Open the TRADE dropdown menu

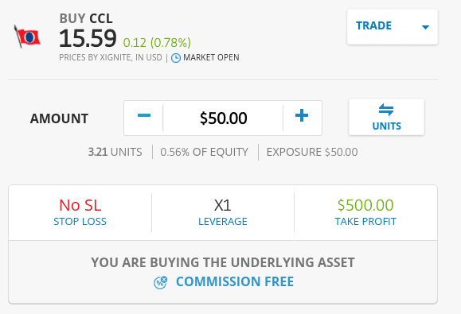point(393,27)
